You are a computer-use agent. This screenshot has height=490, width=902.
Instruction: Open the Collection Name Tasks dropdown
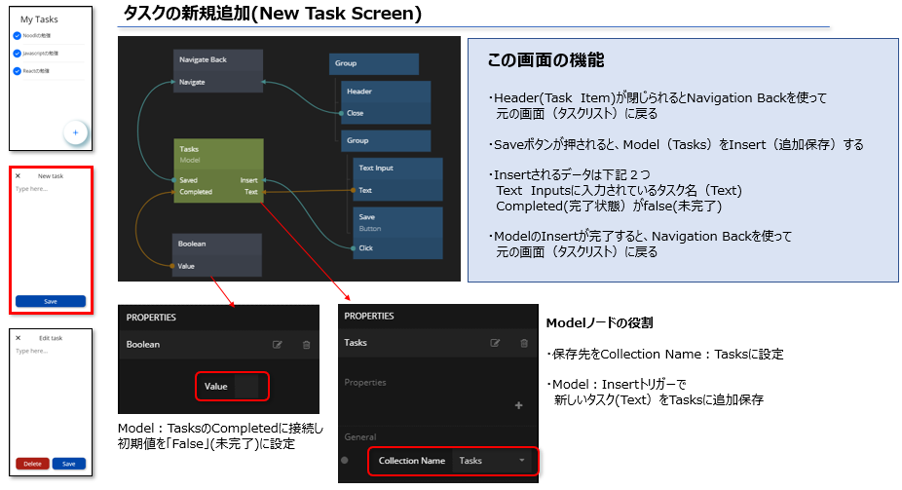pos(493,461)
